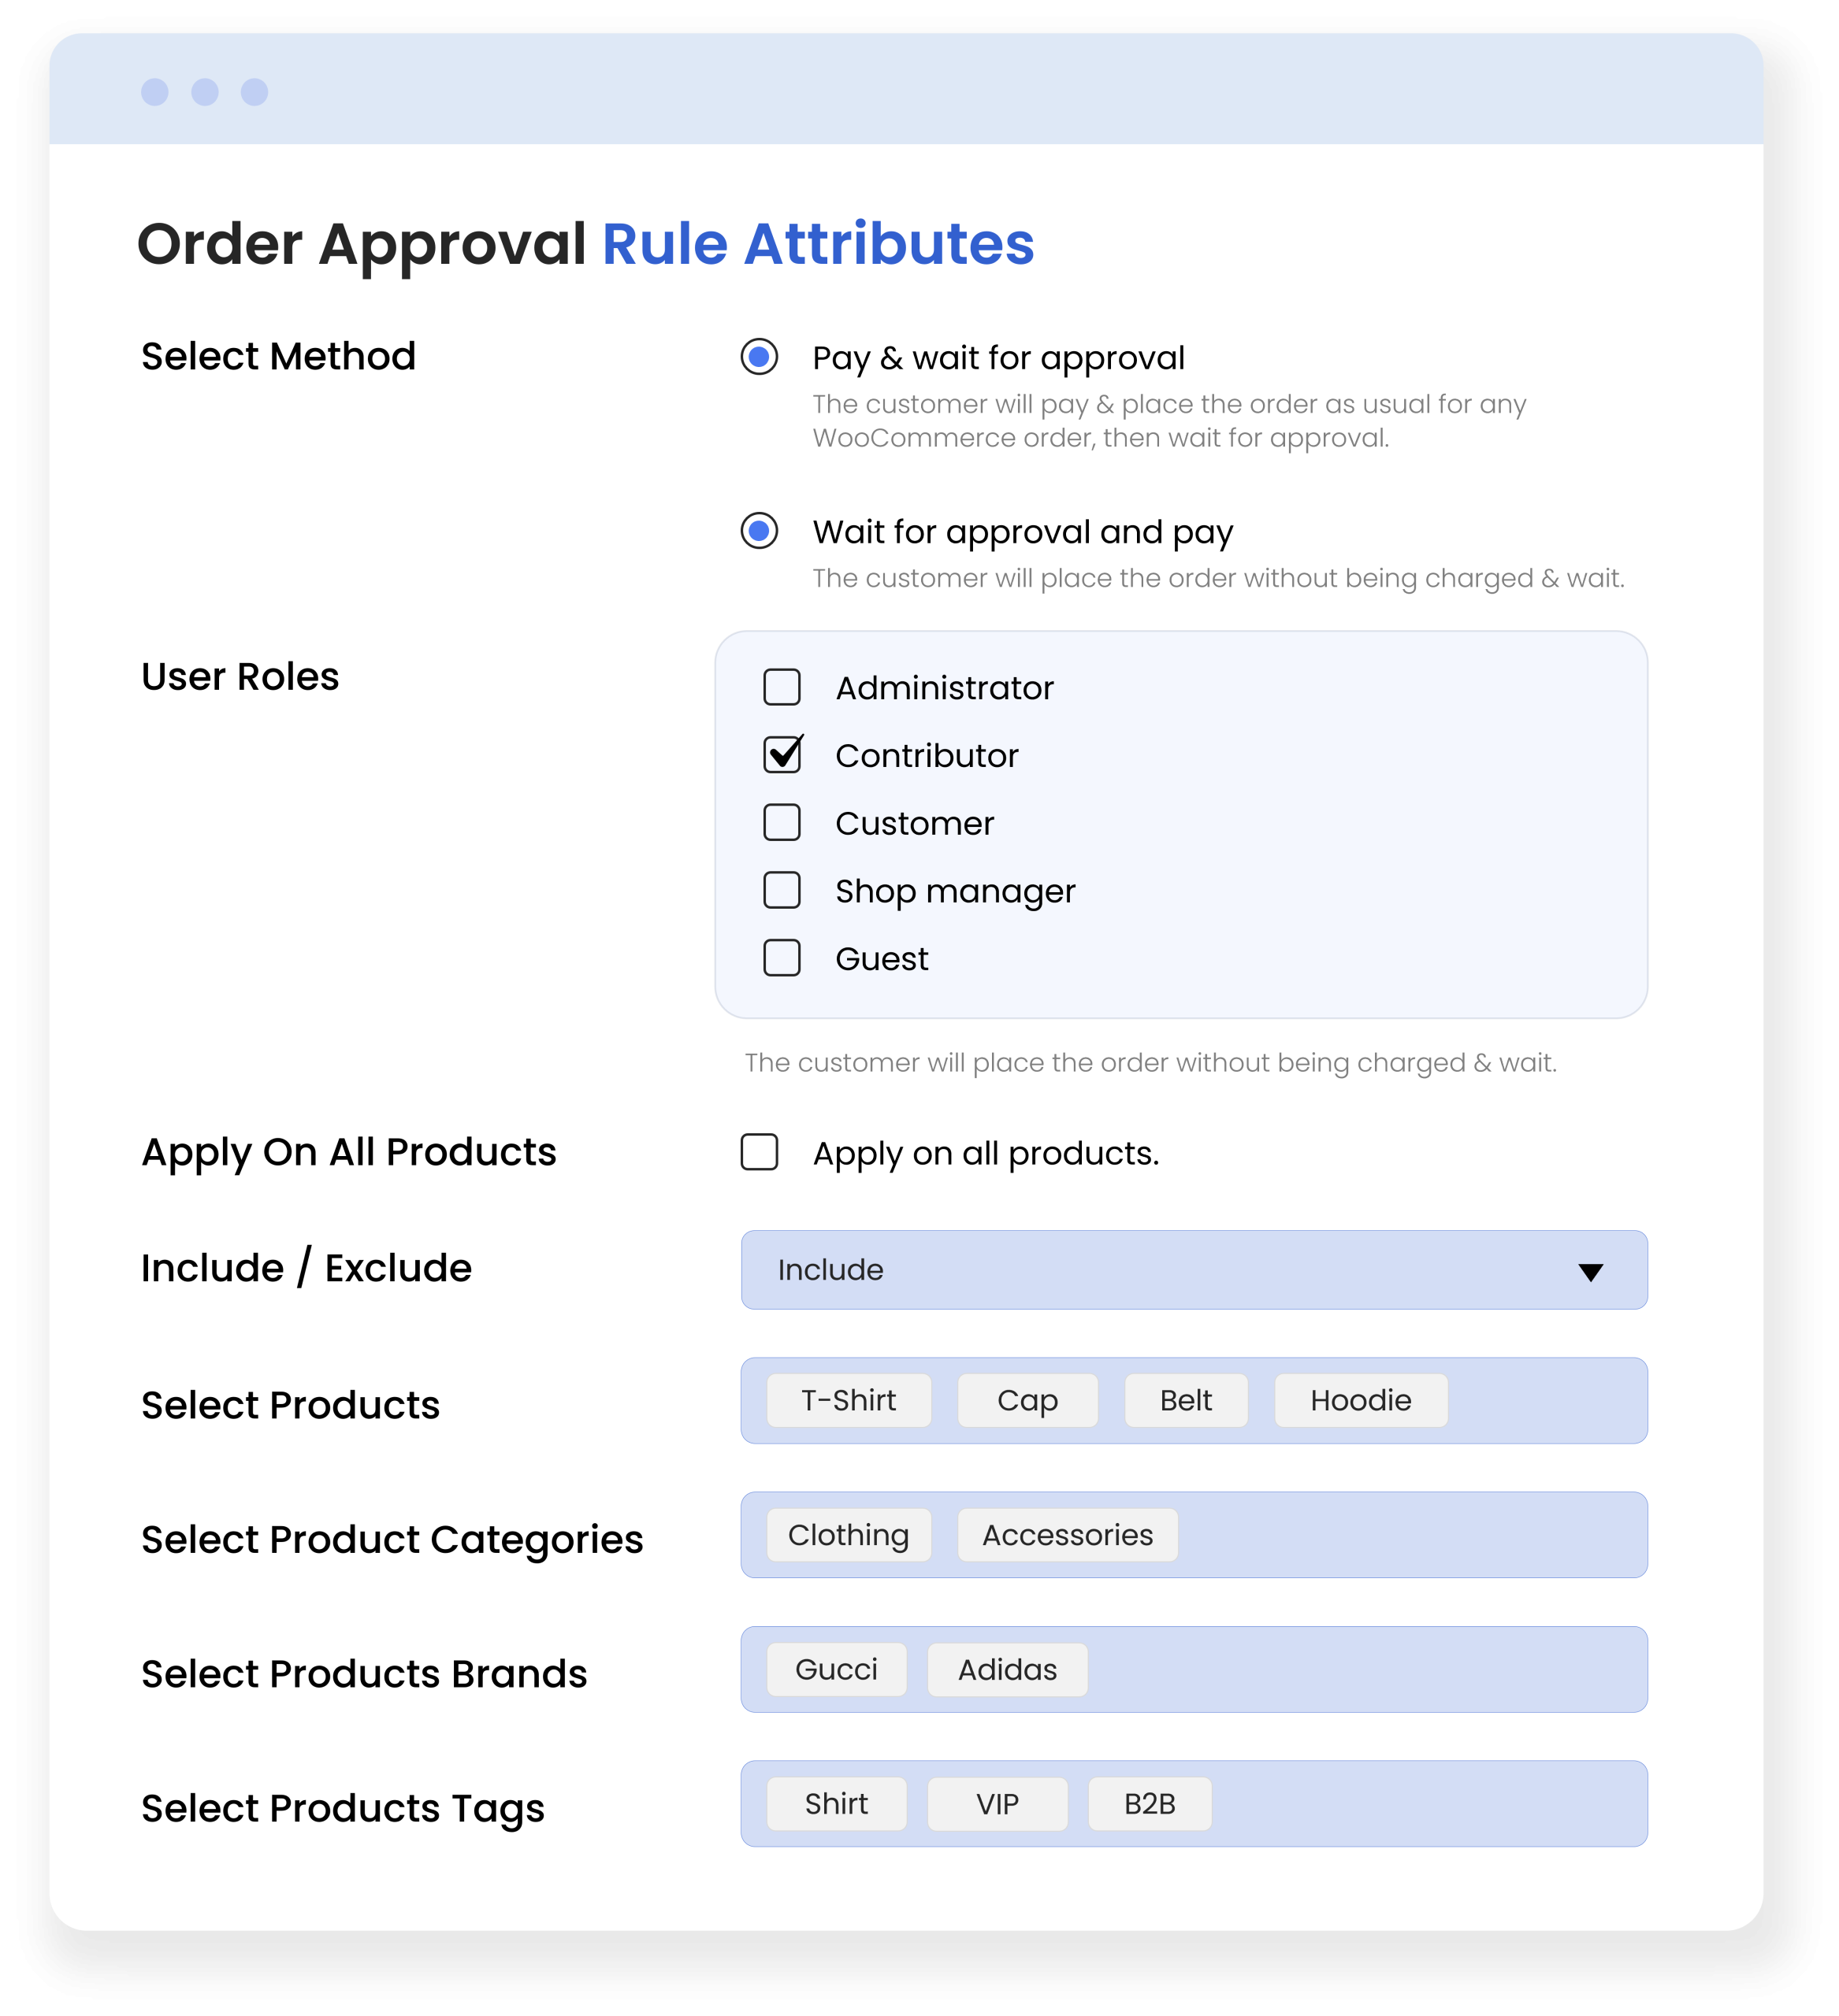The image size is (1839, 2016).
Task: Select the VIP tag chip
Action: 997,1804
